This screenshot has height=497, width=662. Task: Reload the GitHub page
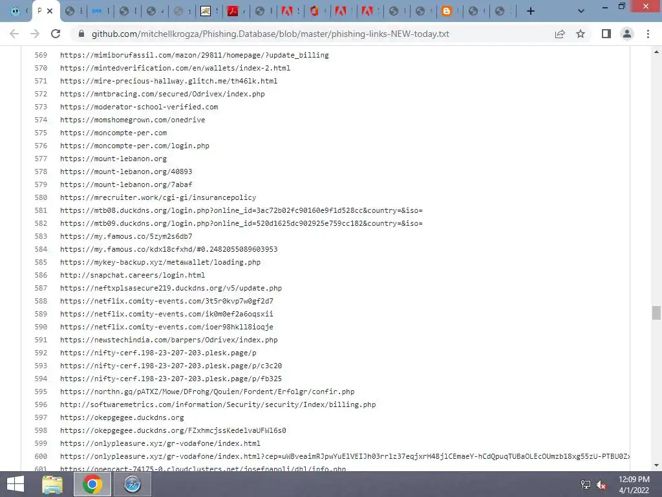[56, 34]
